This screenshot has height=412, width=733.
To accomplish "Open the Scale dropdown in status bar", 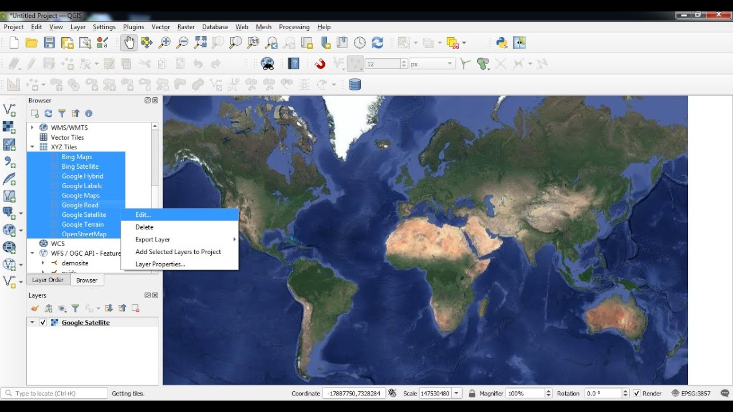I will [457, 394].
